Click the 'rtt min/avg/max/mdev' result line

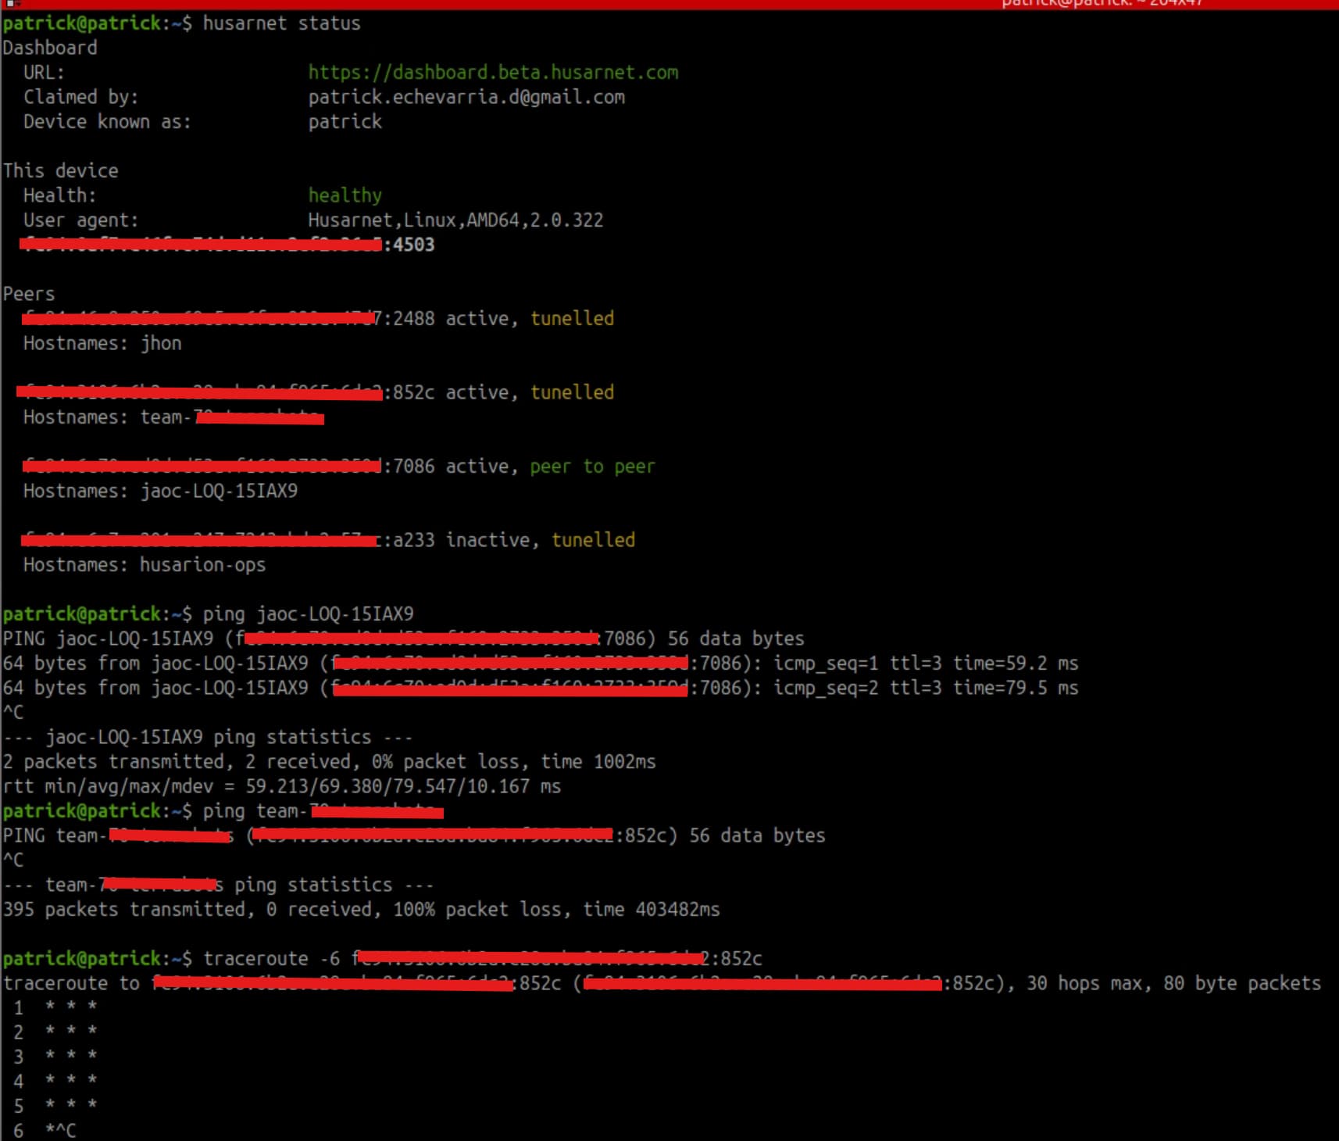point(281,786)
